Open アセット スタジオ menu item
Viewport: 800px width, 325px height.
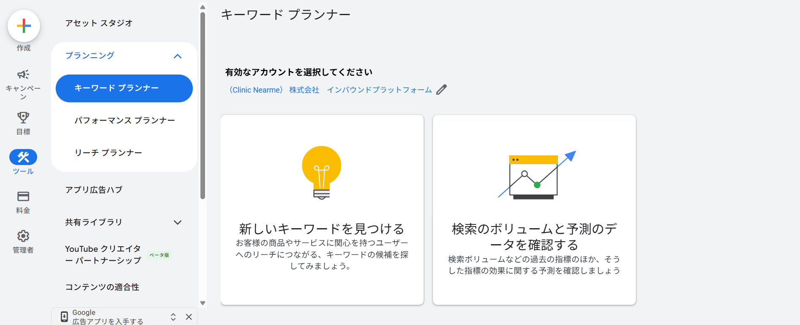(x=99, y=23)
